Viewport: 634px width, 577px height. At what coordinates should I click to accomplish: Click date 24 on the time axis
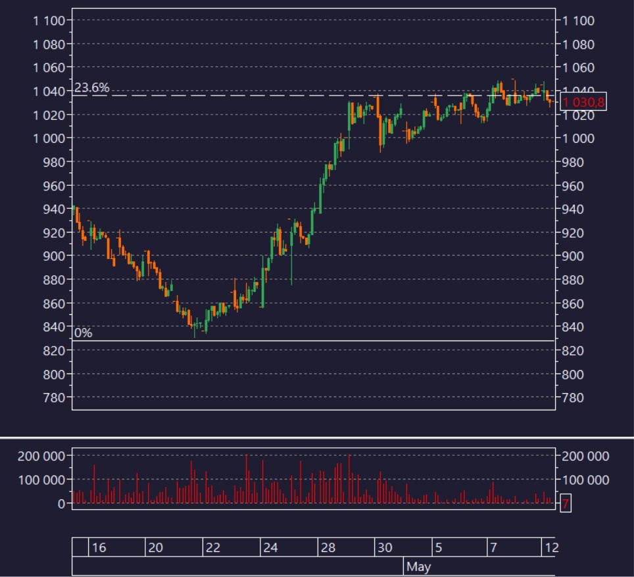click(x=270, y=548)
